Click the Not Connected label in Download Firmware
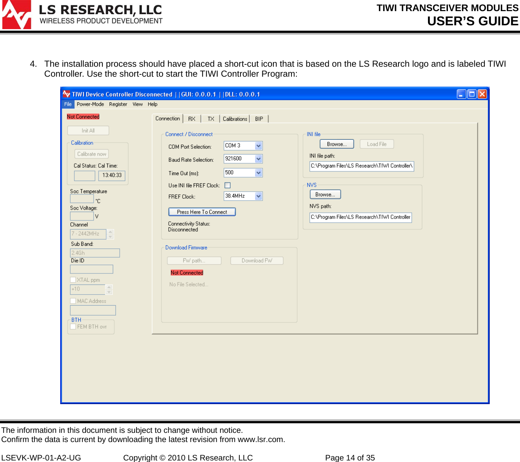Screen dimensions: 520x462 pyautogui.click(x=187, y=273)
